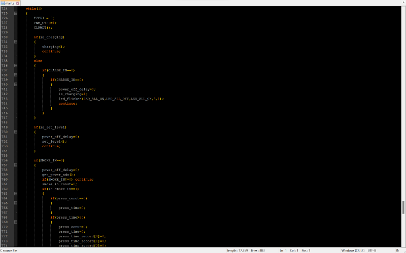406x253 pixels.
Task: Click line number 724 in the margin
Action: (5, 9)
